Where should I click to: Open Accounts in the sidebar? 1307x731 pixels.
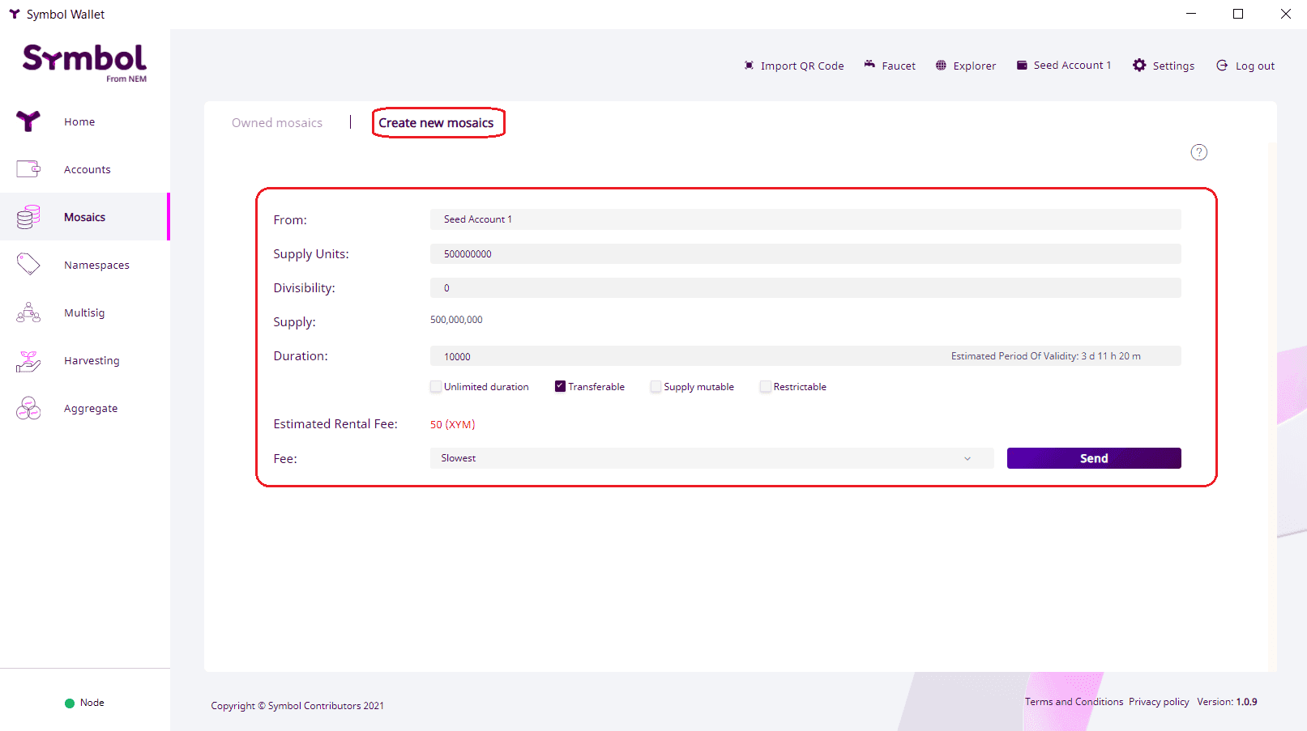pyautogui.click(x=88, y=170)
